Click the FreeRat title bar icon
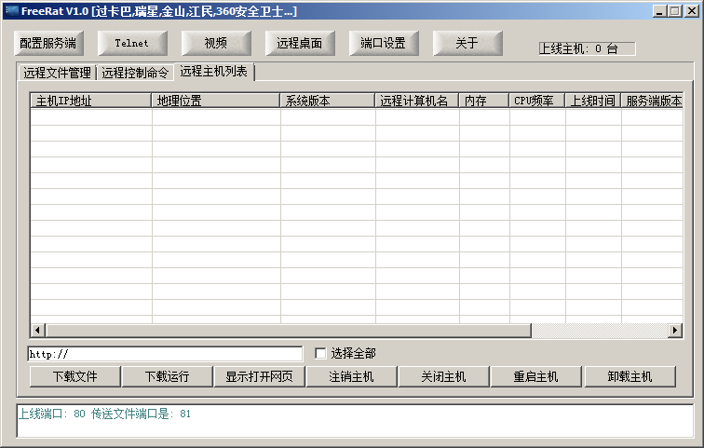 click(x=11, y=10)
